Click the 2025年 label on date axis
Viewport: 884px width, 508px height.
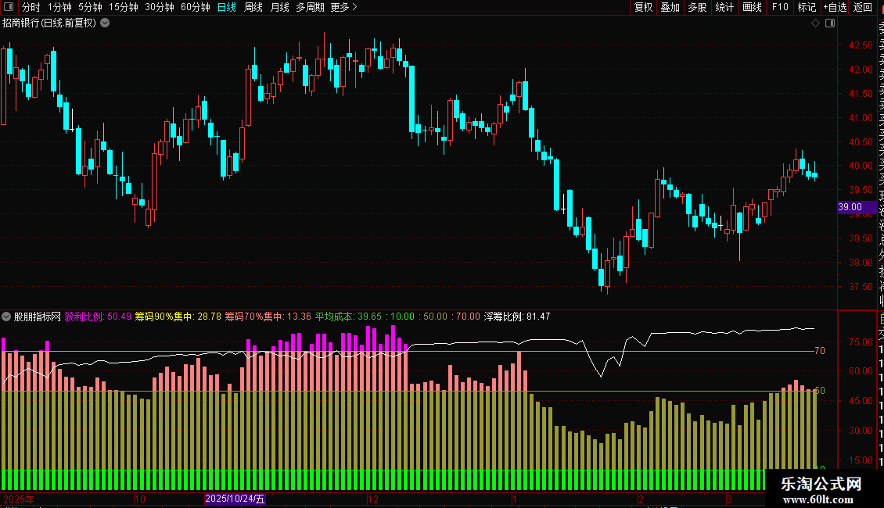(x=19, y=499)
